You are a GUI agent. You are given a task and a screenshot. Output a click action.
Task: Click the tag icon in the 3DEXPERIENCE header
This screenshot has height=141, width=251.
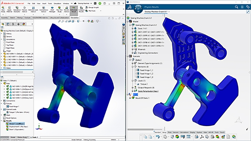tap(248, 7)
